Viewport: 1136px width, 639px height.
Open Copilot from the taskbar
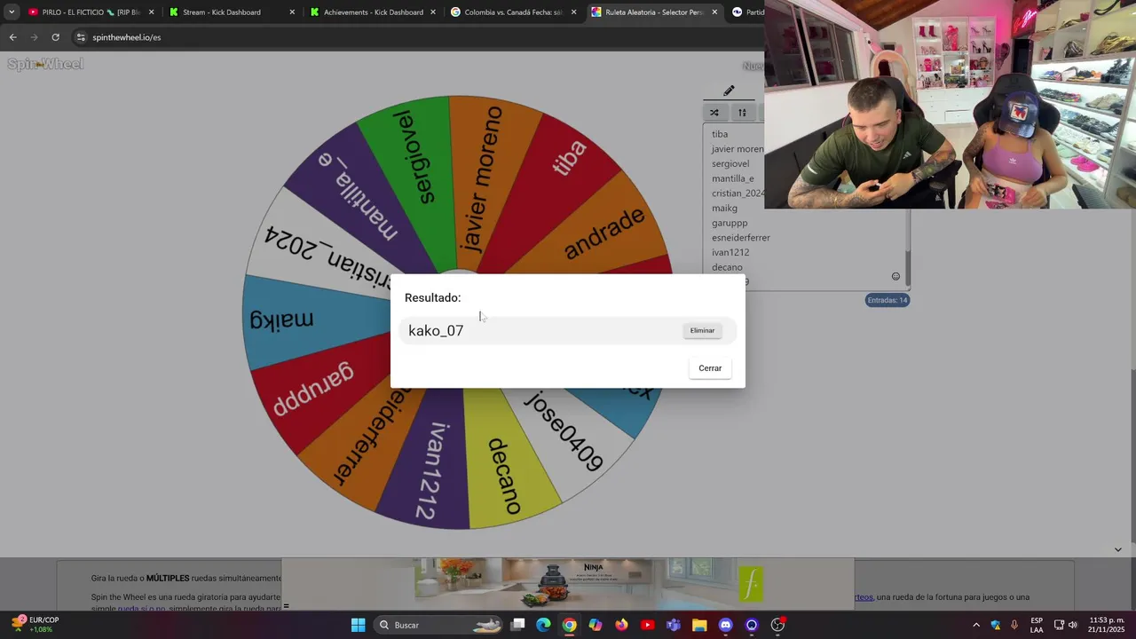coord(596,625)
